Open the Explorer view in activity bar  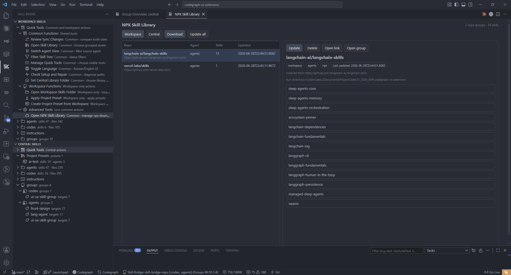click(6, 15)
